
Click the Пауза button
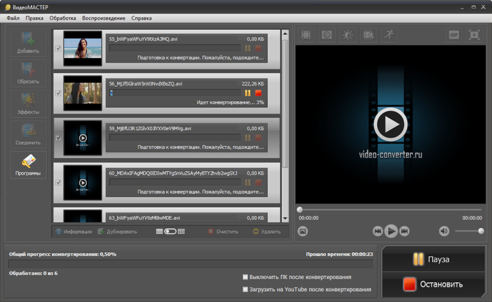[433, 259]
